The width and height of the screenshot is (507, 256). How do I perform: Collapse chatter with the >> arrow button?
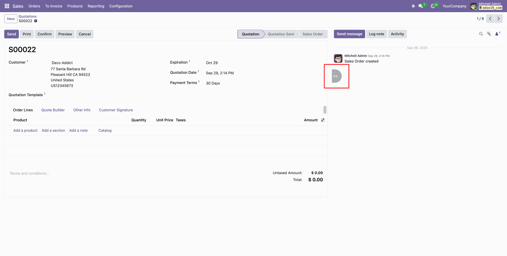pyautogui.click(x=336, y=76)
